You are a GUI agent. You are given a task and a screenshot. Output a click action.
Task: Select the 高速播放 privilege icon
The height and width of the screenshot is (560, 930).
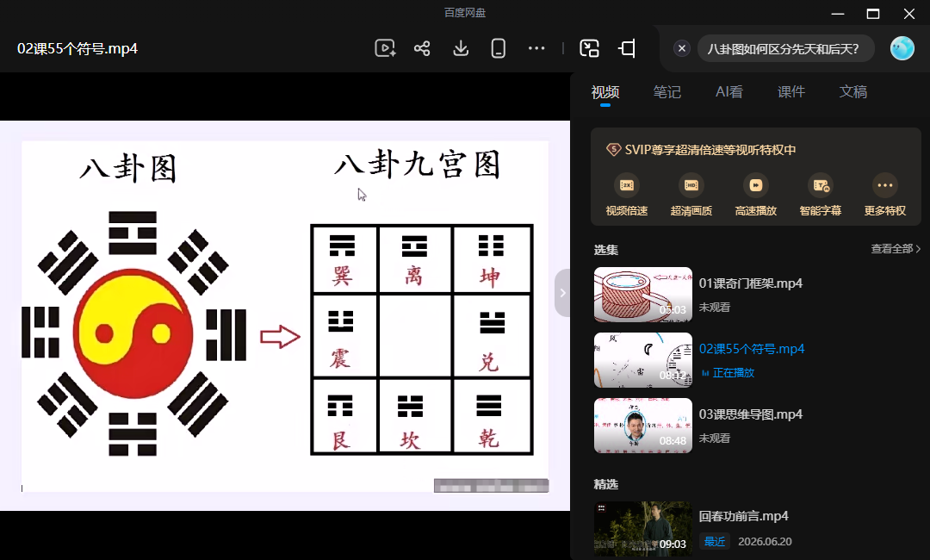[756, 185]
